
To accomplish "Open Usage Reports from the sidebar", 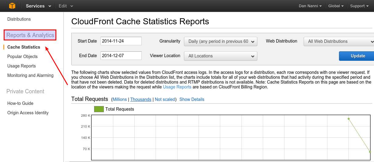I will [x=21, y=66].
